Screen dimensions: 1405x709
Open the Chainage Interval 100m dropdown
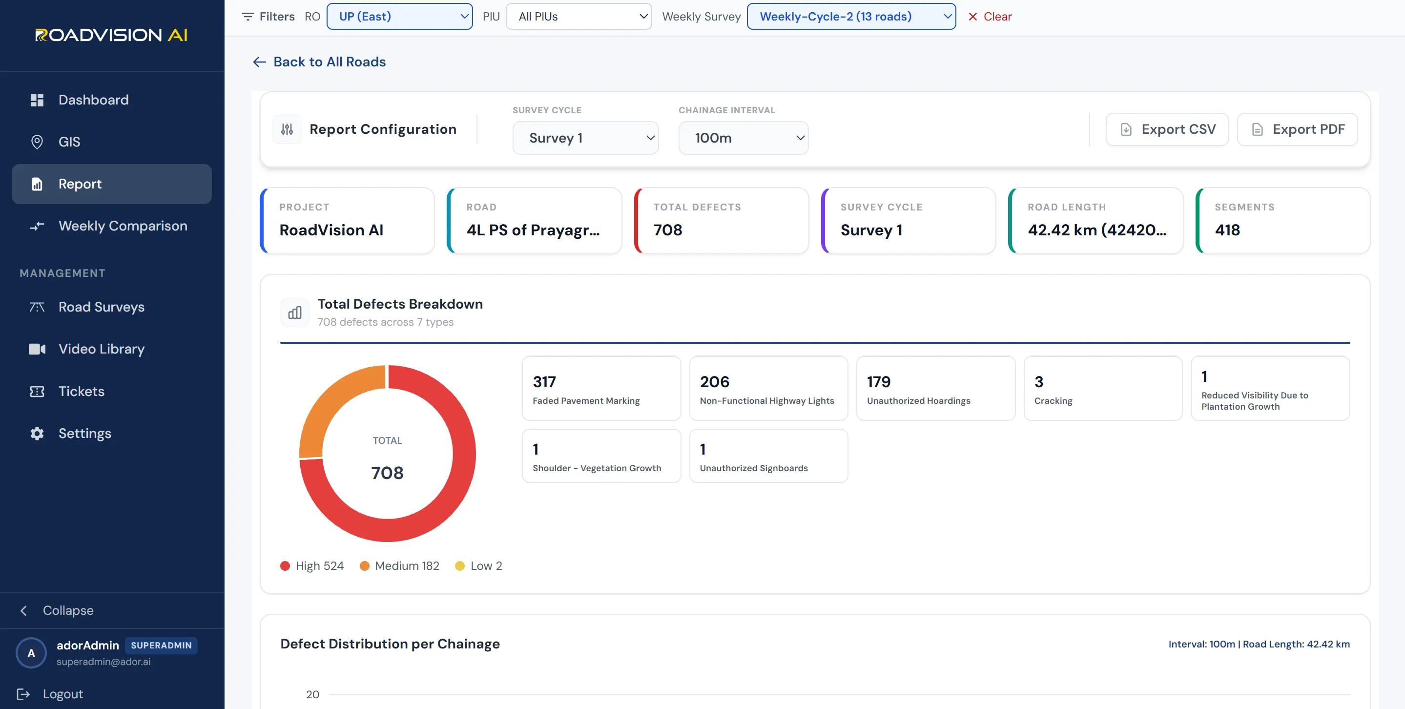coord(743,138)
